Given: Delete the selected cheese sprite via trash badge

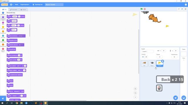Looking at the screenshot, I should coord(162,61).
